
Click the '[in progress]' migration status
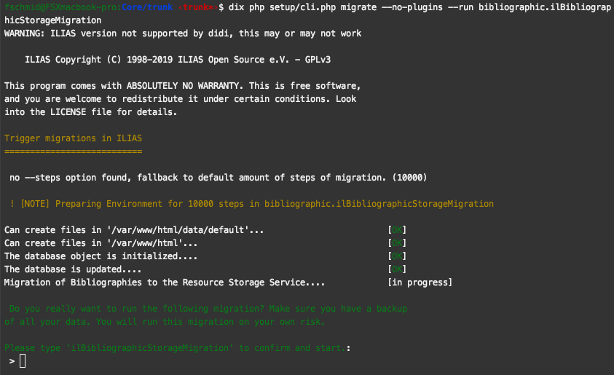click(x=420, y=283)
